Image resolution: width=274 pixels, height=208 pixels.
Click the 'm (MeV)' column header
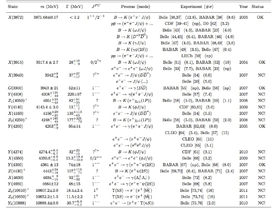(49, 7)
